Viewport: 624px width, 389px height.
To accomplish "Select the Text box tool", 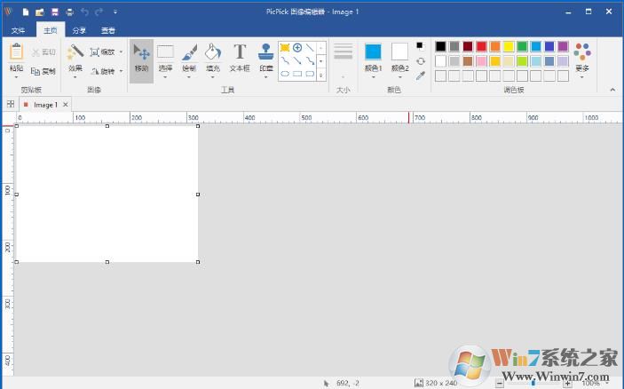I will click(240, 58).
